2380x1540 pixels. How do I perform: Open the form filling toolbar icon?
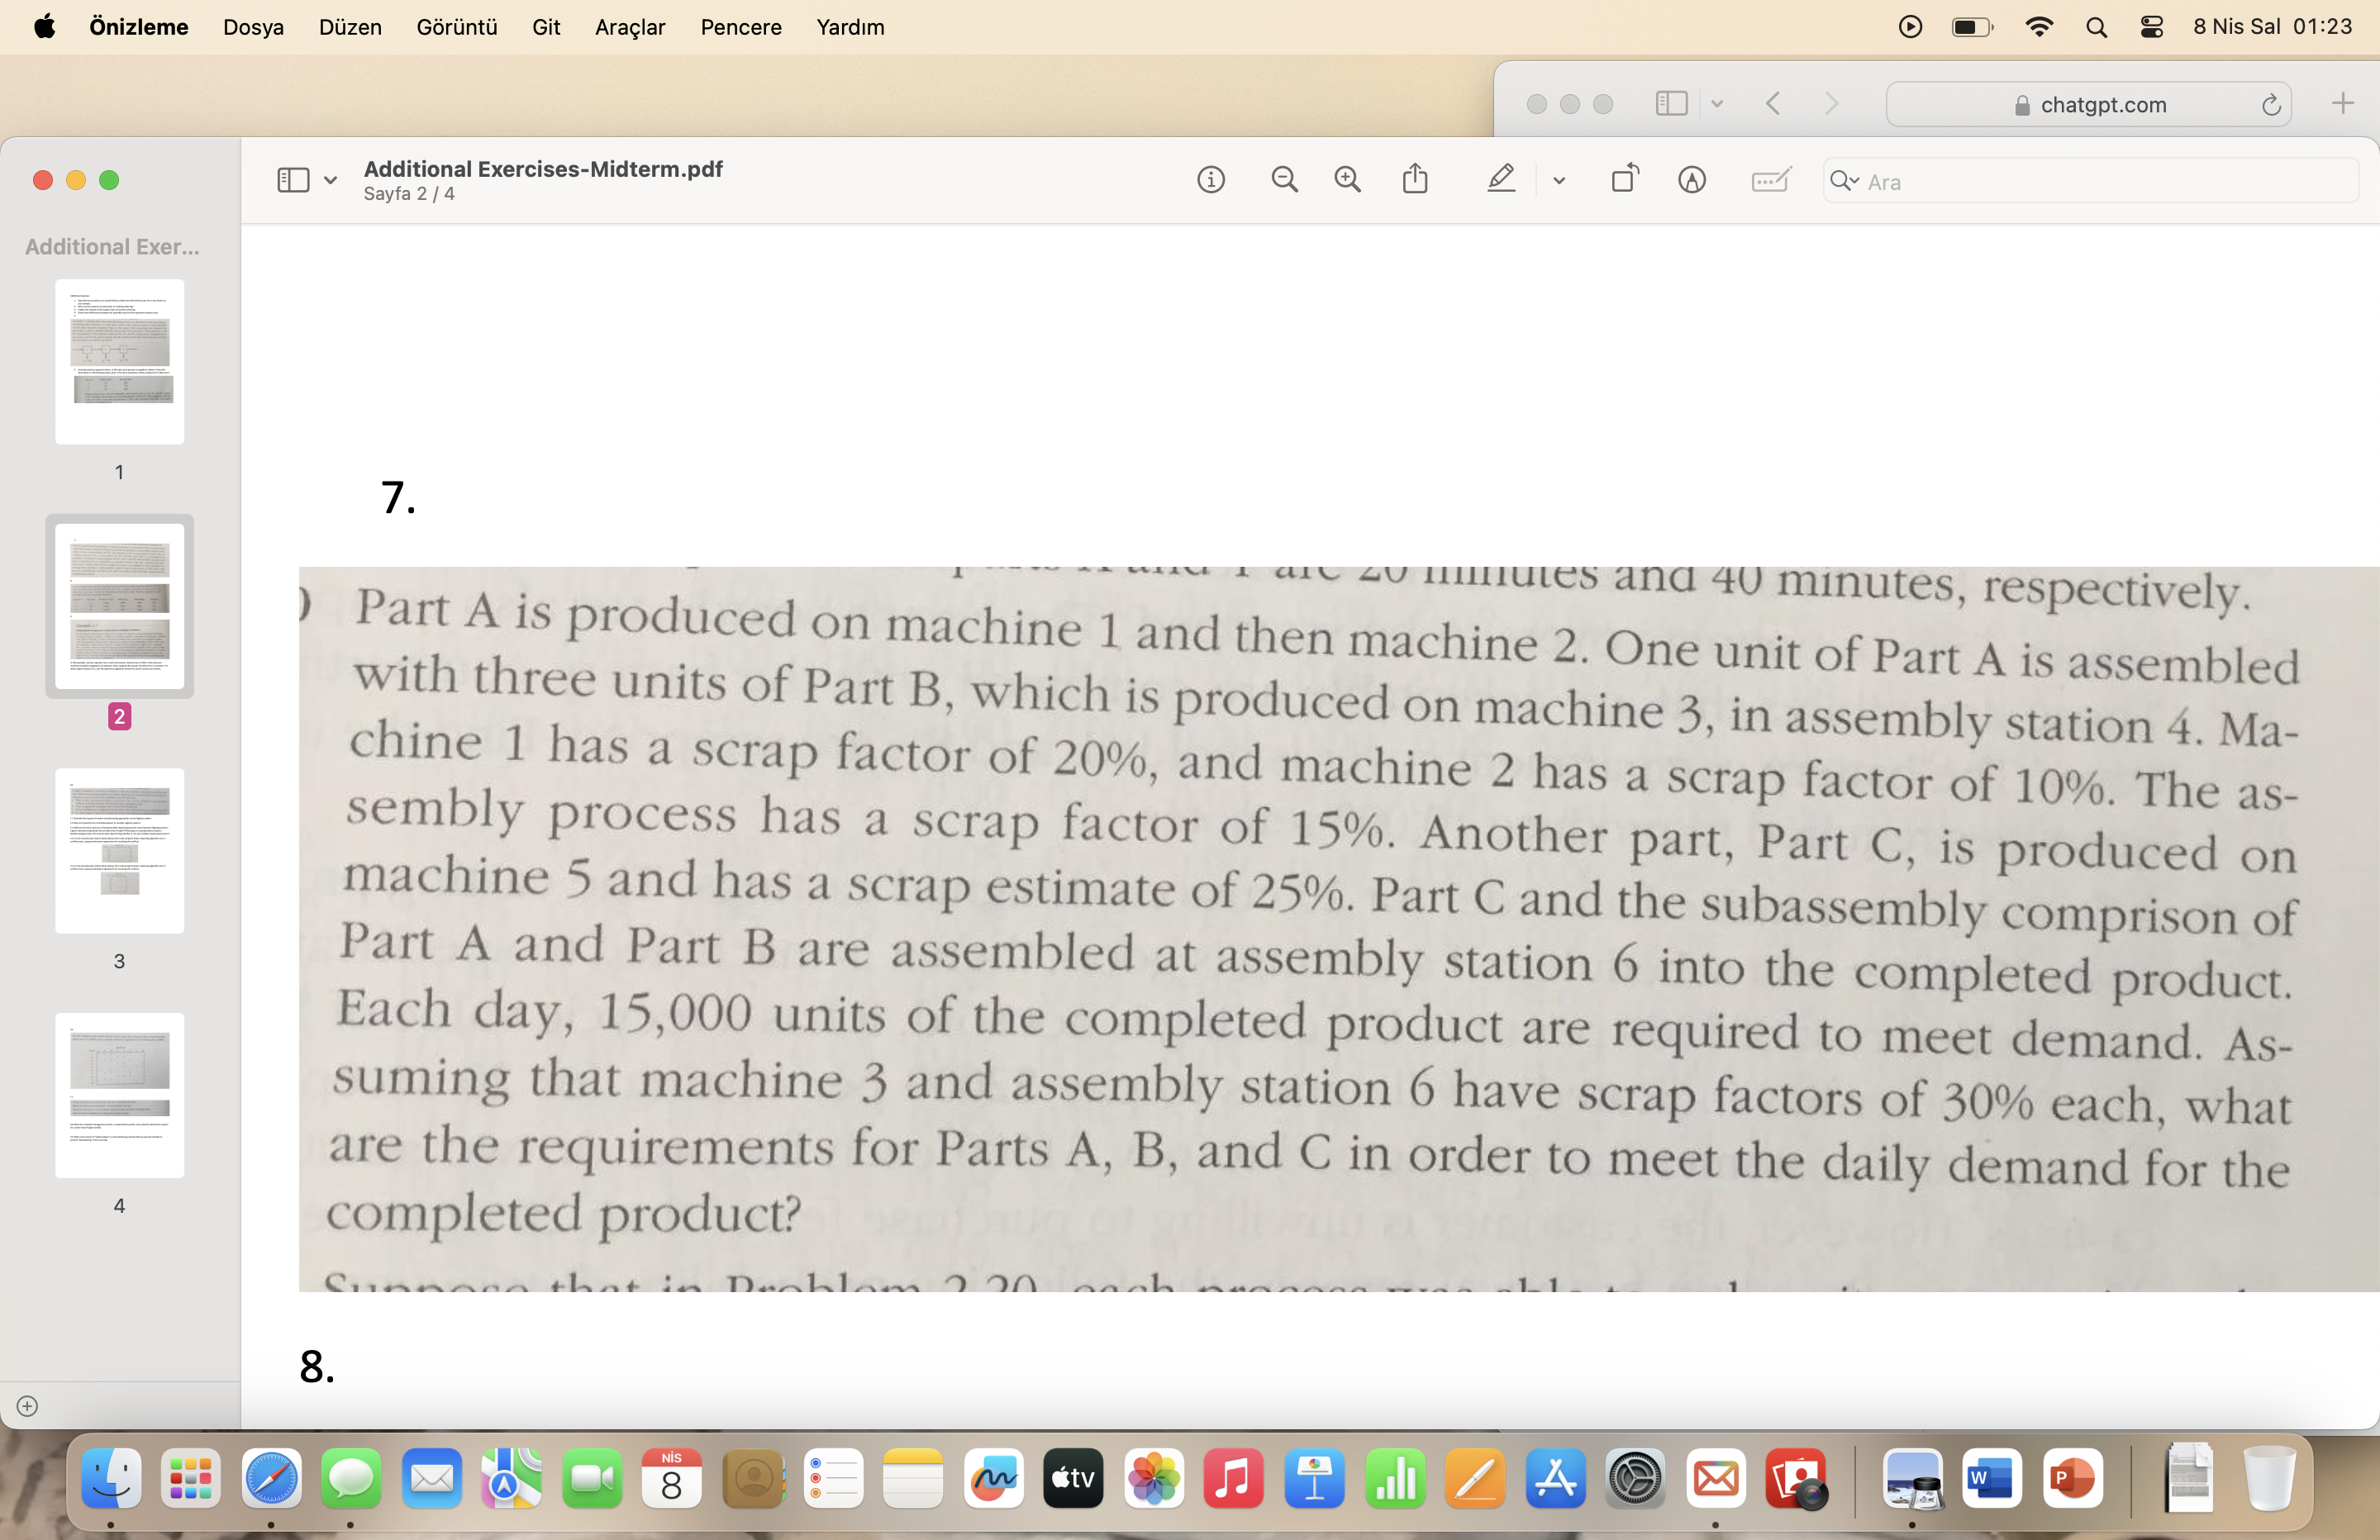[x=1771, y=180]
